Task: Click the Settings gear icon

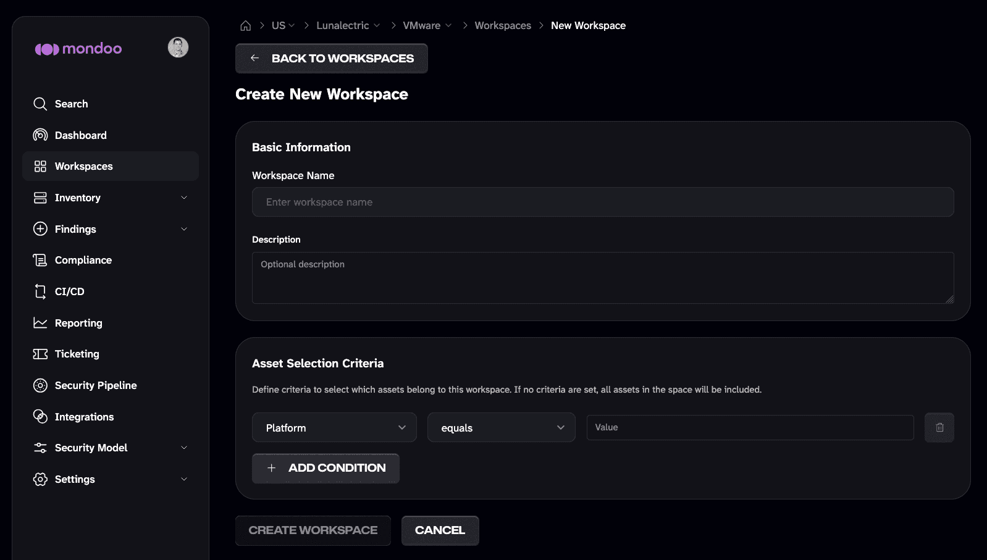Action: pyautogui.click(x=40, y=479)
